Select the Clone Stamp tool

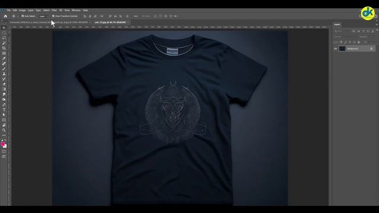click(x=4, y=74)
